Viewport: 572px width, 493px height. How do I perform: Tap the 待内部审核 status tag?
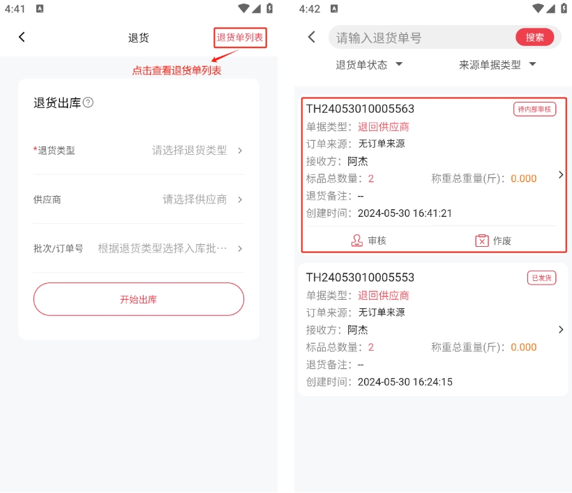click(534, 109)
